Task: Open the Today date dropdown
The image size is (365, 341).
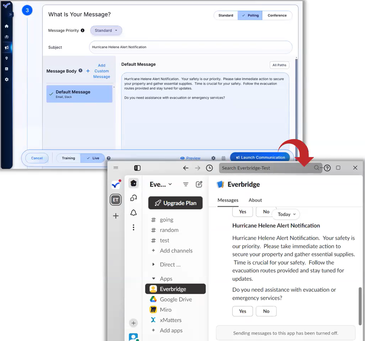Action: [x=287, y=214]
